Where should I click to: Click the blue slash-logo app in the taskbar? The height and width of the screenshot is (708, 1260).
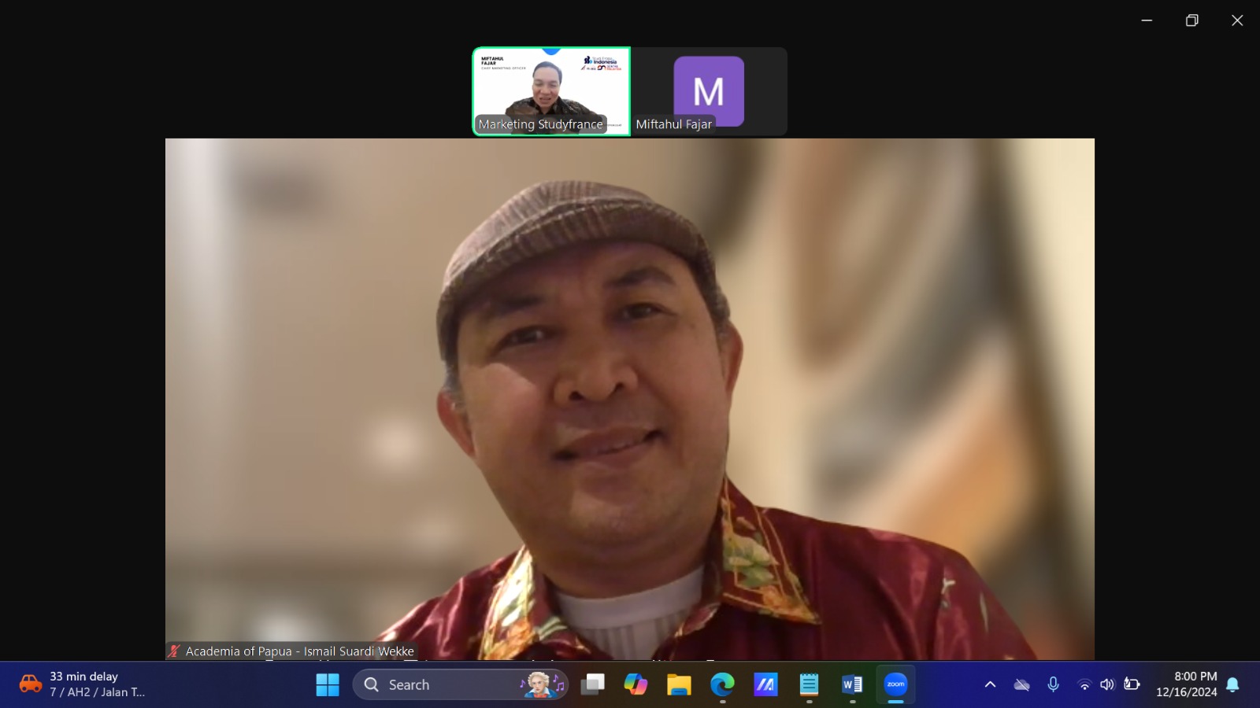point(765,684)
